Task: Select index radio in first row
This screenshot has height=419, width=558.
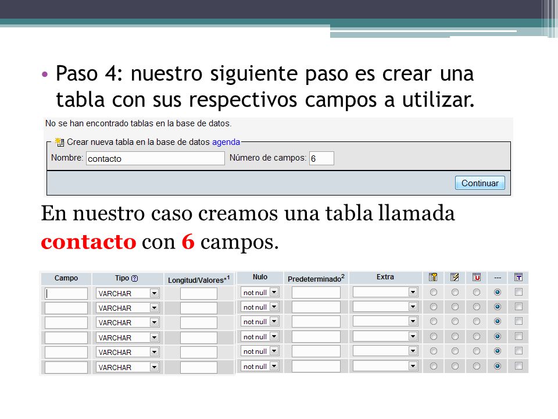Action: tap(455, 292)
